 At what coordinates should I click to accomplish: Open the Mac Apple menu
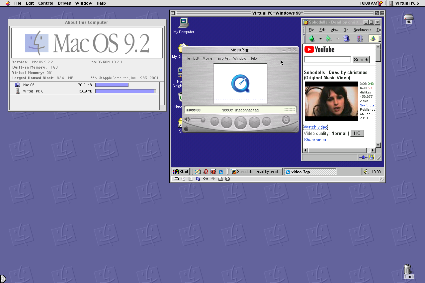click(8, 3)
